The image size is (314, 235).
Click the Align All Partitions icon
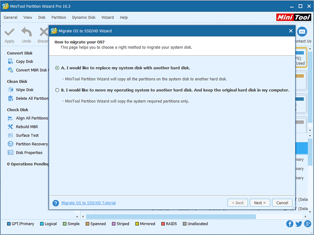(x=10, y=118)
